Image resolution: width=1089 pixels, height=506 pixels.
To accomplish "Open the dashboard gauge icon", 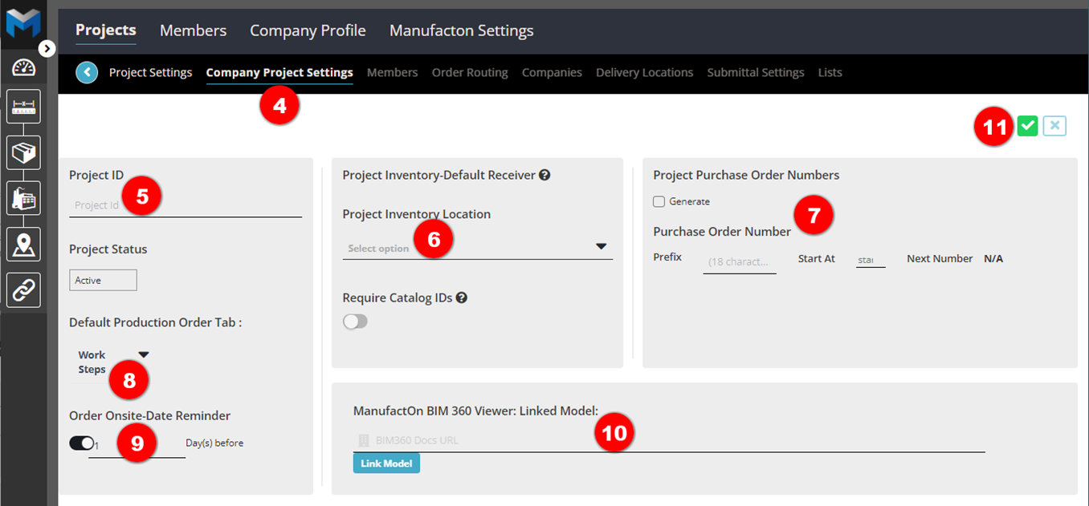I will (23, 68).
